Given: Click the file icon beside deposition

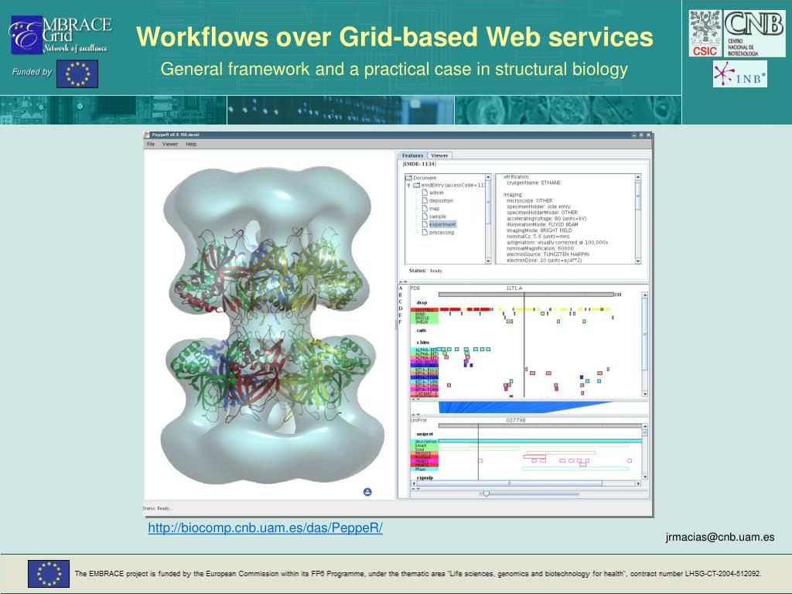Looking at the screenshot, I should [425, 200].
